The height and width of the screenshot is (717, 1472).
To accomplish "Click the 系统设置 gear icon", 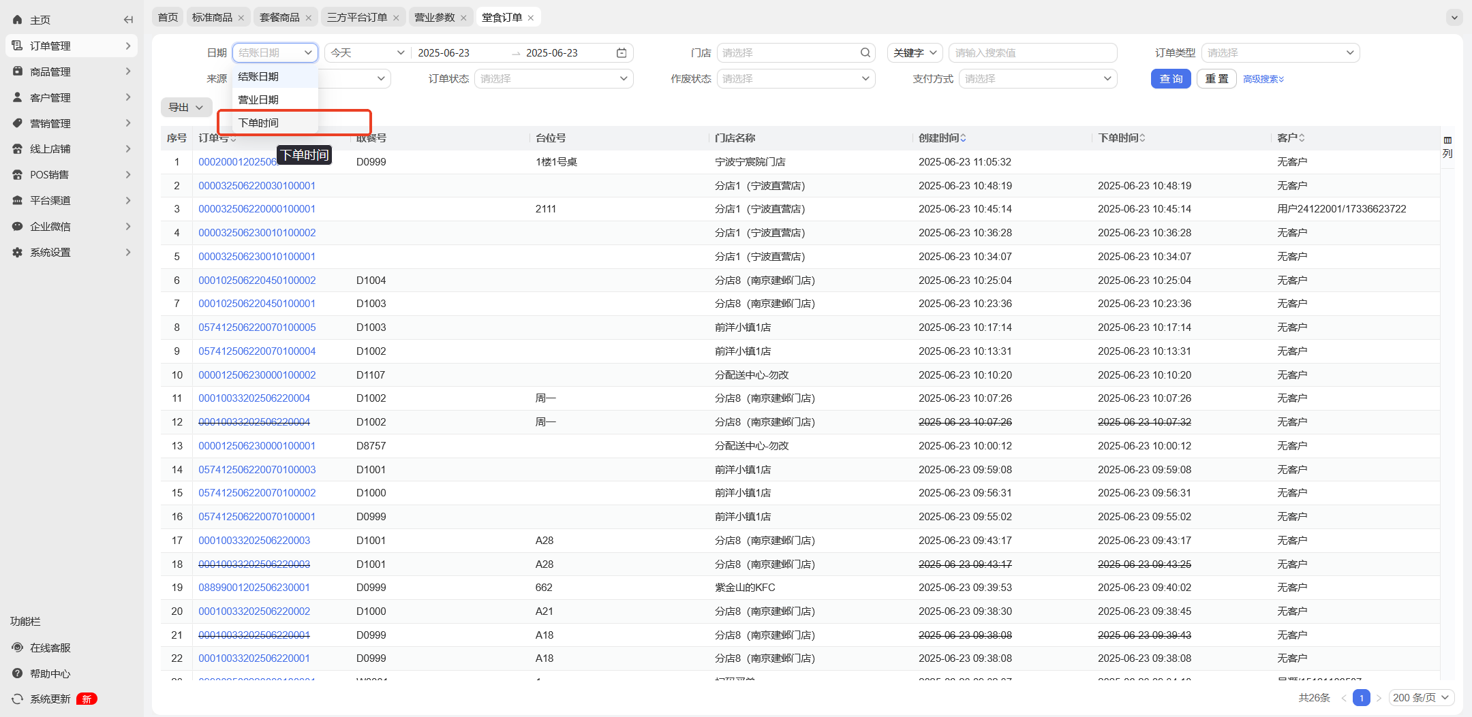I will (17, 252).
